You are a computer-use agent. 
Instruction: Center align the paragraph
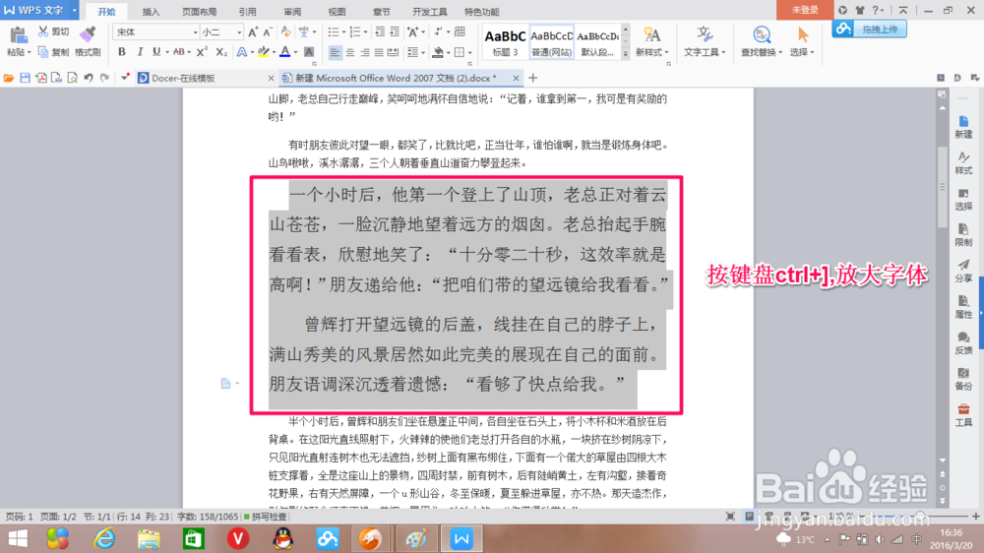tap(350, 52)
